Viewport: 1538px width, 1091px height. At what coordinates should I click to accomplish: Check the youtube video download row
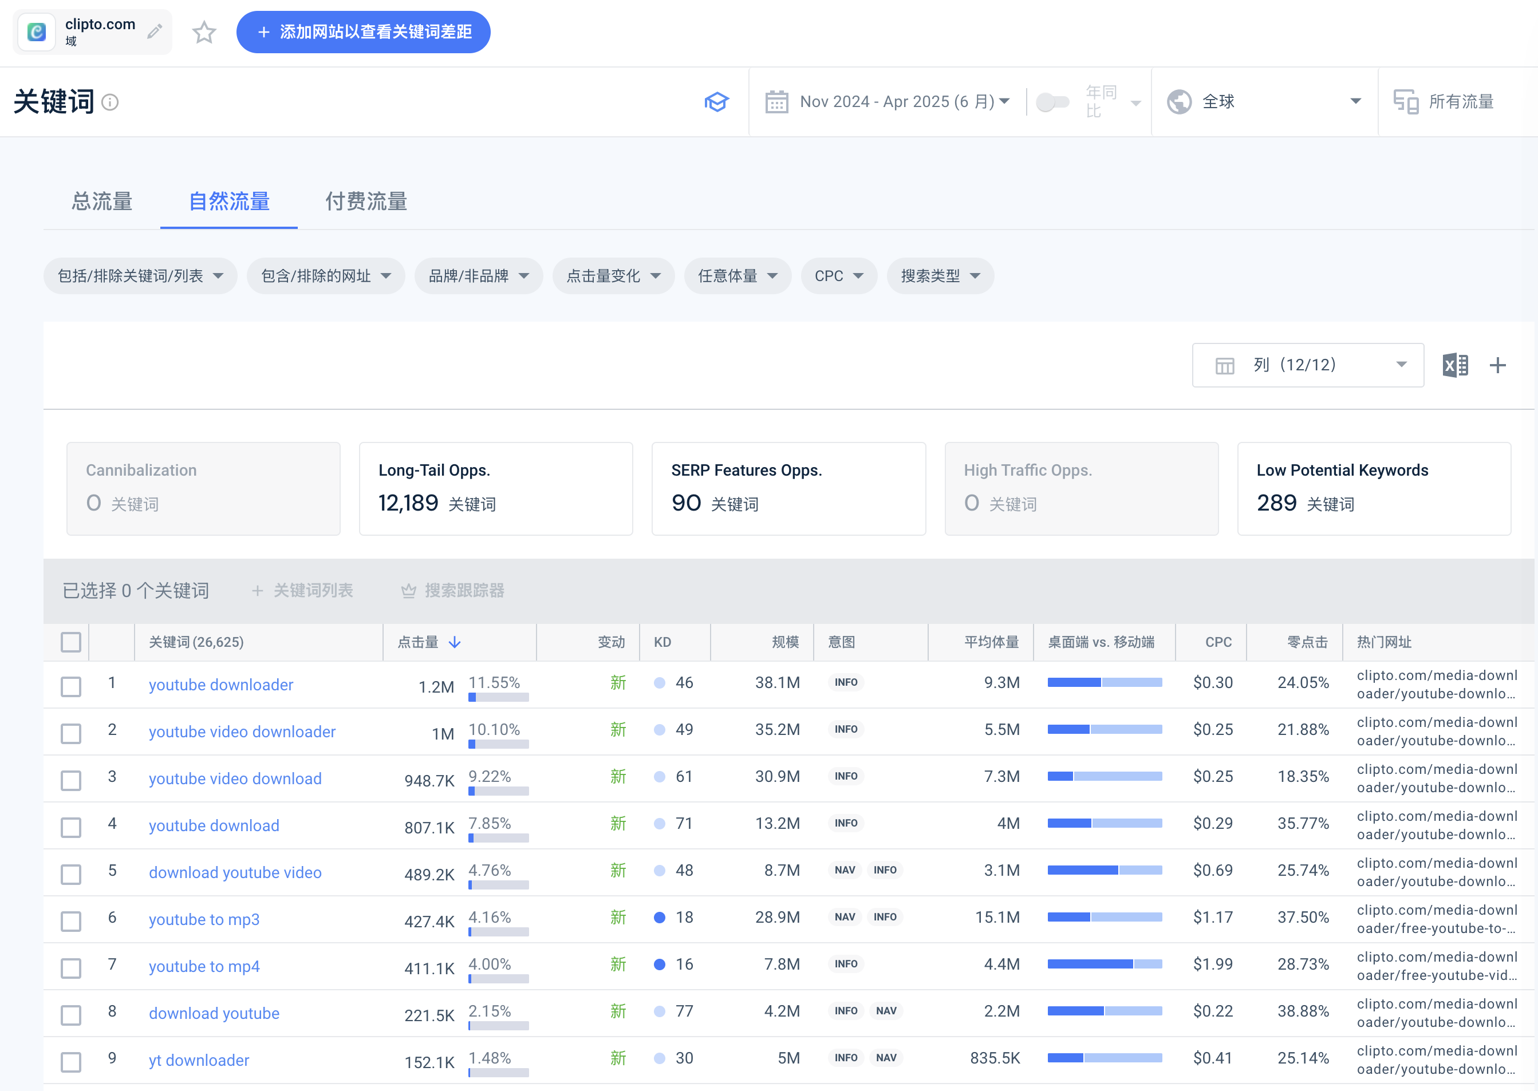(x=70, y=781)
